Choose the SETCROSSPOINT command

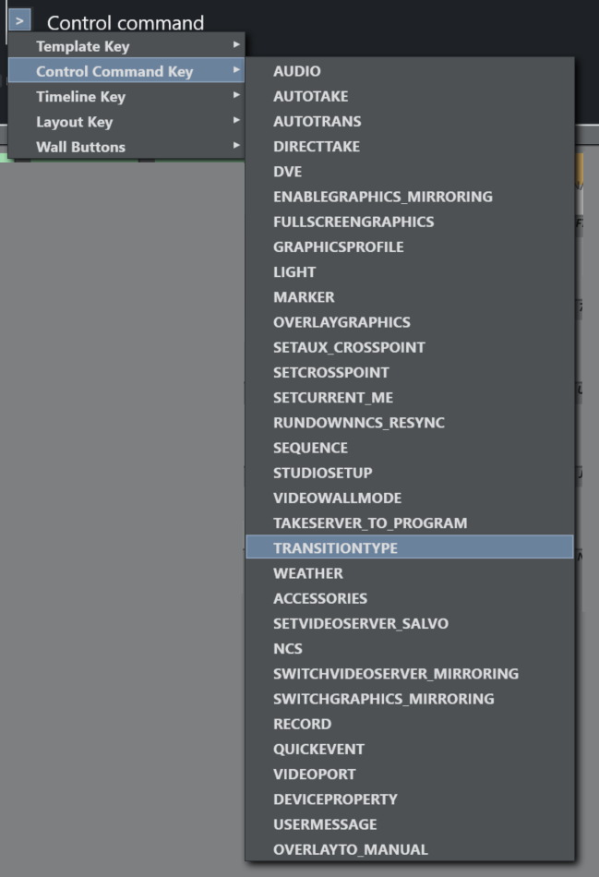(x=331, y=372)
